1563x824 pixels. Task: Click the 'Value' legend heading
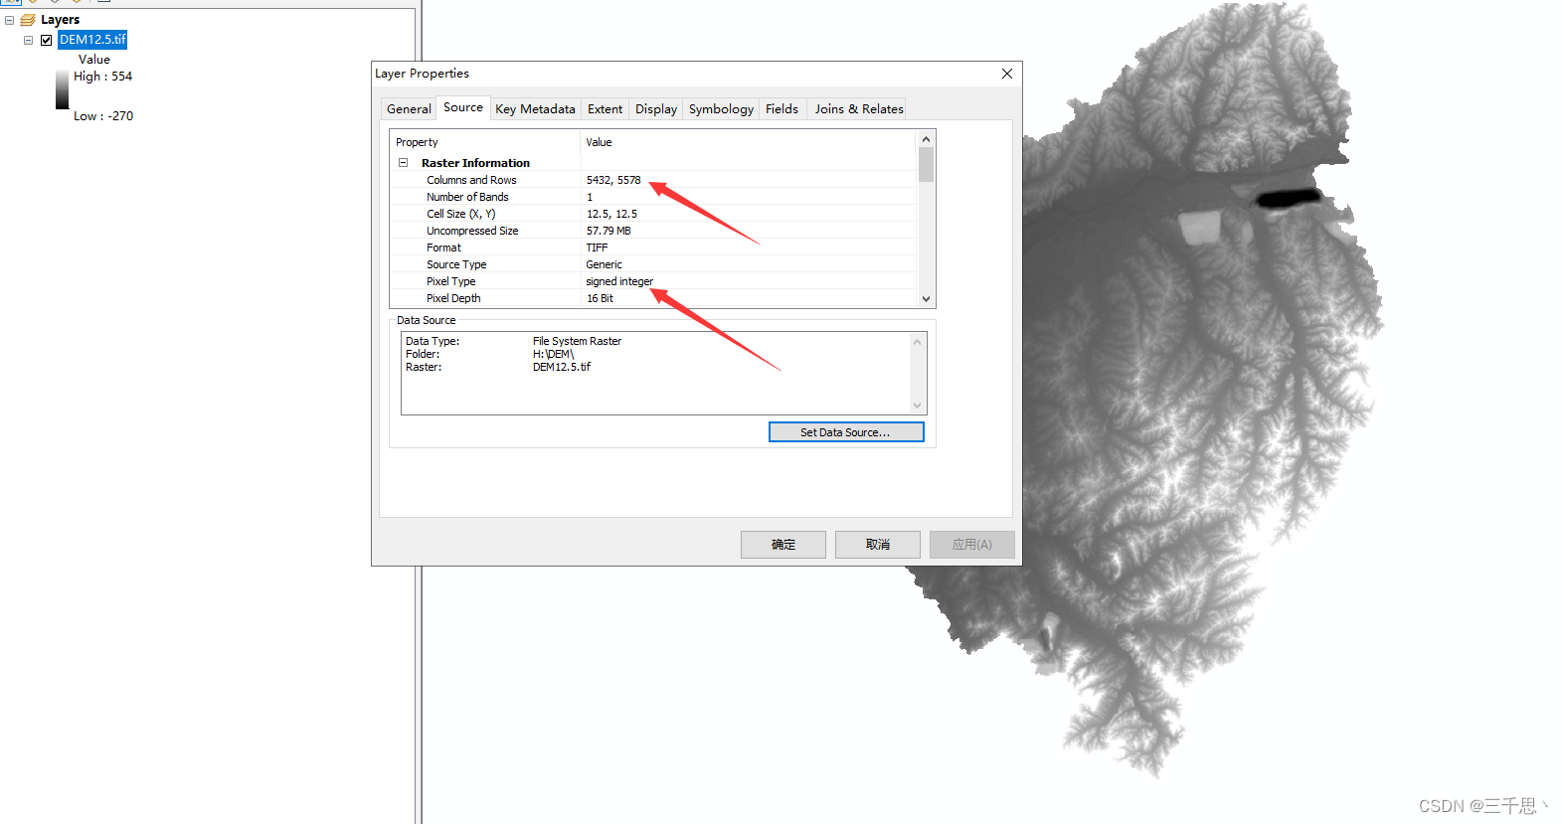click(x=94, y=60)
